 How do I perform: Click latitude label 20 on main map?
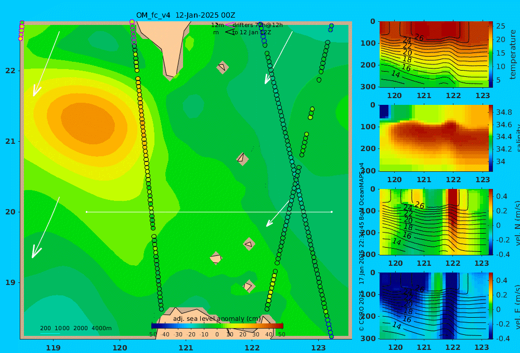[x=10, y=212]
